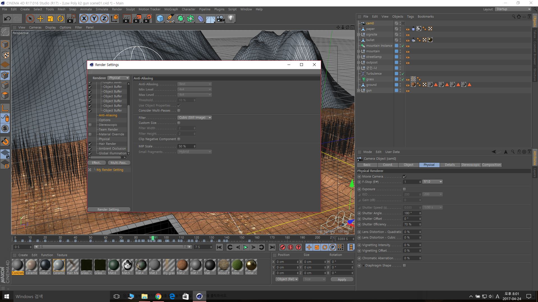Open the Filter Cubic dropdown
This screenshot has height=302, width=538.
[195, 118]
